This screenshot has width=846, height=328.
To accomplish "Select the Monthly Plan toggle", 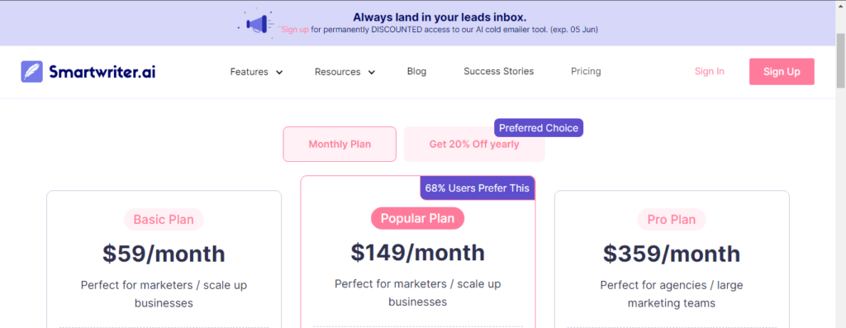I will pos(340,144).
